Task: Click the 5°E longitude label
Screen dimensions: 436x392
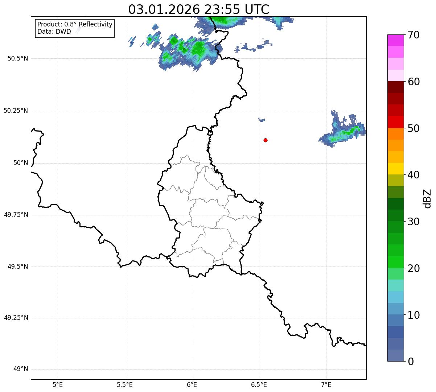Action: 58,384
